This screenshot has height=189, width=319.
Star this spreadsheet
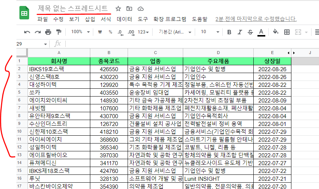coord(118,9)
